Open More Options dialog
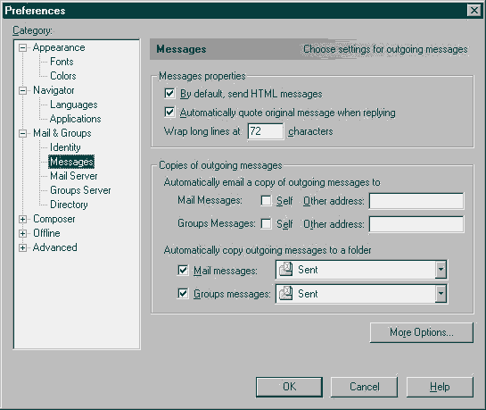The image size is (486, 410). tap(422, 332)
